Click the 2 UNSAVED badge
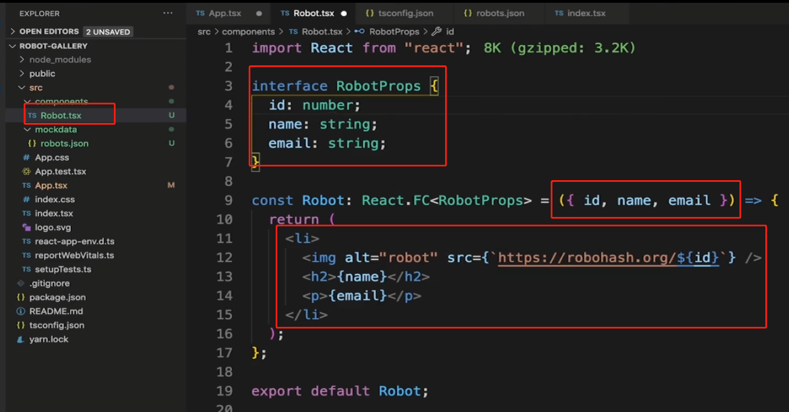789x412 pixels. click(108, 32)
